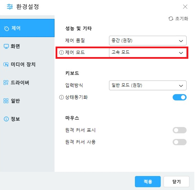
Task: Click the 정보 info circle icon
Action: coord(6,119)
